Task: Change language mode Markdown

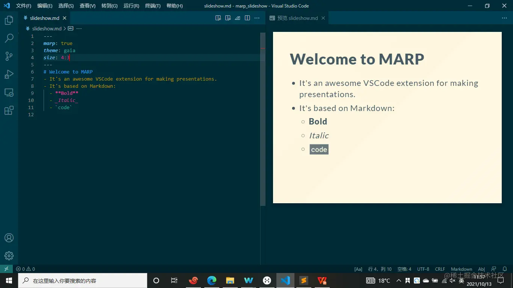Action: coord(462,269)
